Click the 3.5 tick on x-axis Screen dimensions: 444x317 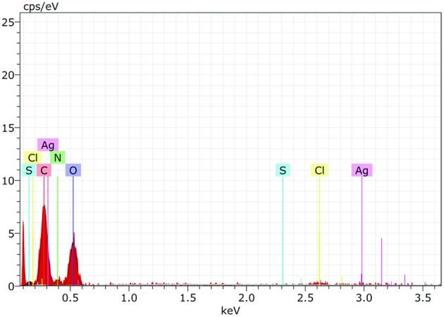[x=422, y=298]
